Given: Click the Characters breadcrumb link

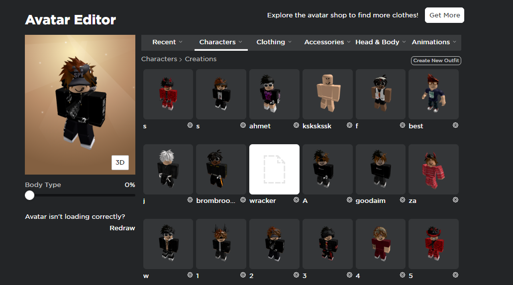Looking at the screenshot, I should click(x=159, y=59).
